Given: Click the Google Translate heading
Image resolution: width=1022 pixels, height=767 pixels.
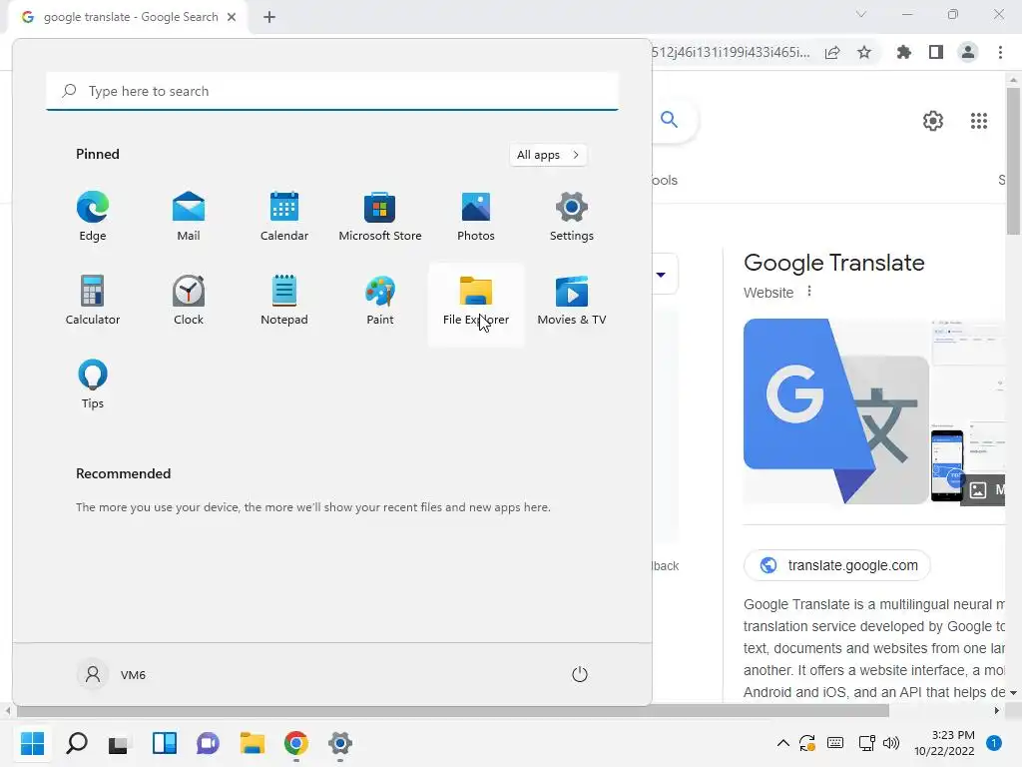Looking at the screenshot, I should [x=834, y=263].
